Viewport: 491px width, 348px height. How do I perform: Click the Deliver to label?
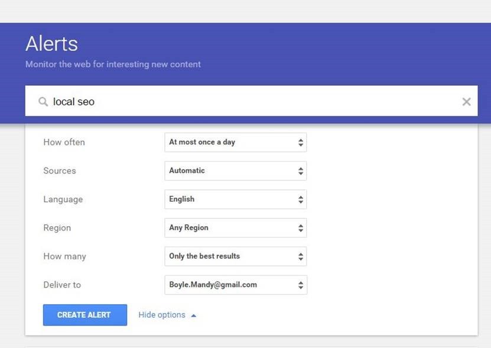(x=62, y=285)
